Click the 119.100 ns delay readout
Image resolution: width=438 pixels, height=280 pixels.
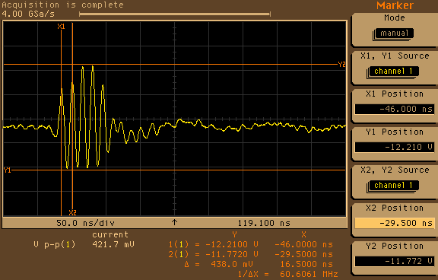pos(264,223)
